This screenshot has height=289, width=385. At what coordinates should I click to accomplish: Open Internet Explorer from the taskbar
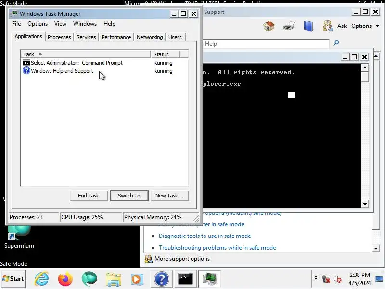tap(41, 279)
